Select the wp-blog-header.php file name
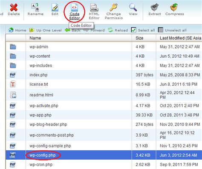202x169 pixels. click(x=48, y=124)
